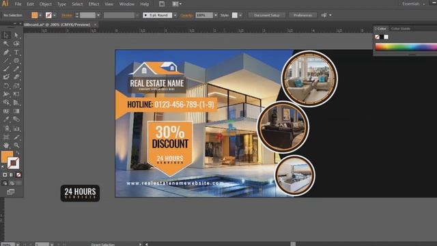
Task: Select the Pencil tool
Action: coord(16,69)
